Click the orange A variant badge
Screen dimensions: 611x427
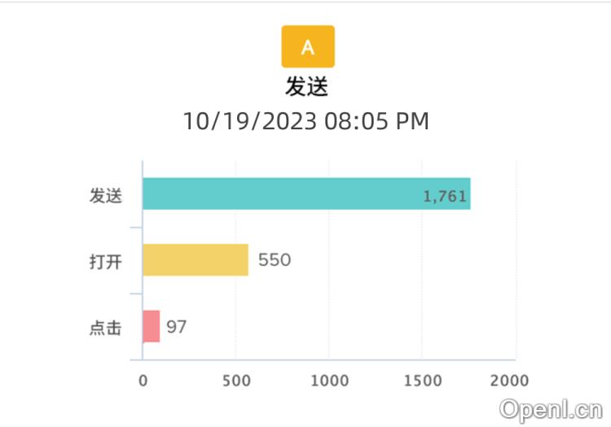(307, 46)
